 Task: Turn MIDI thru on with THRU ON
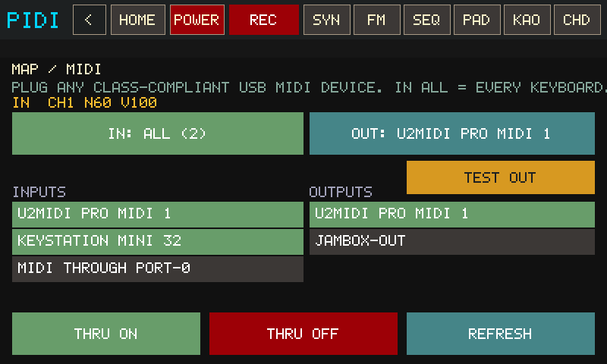click(x=106, y=334)
